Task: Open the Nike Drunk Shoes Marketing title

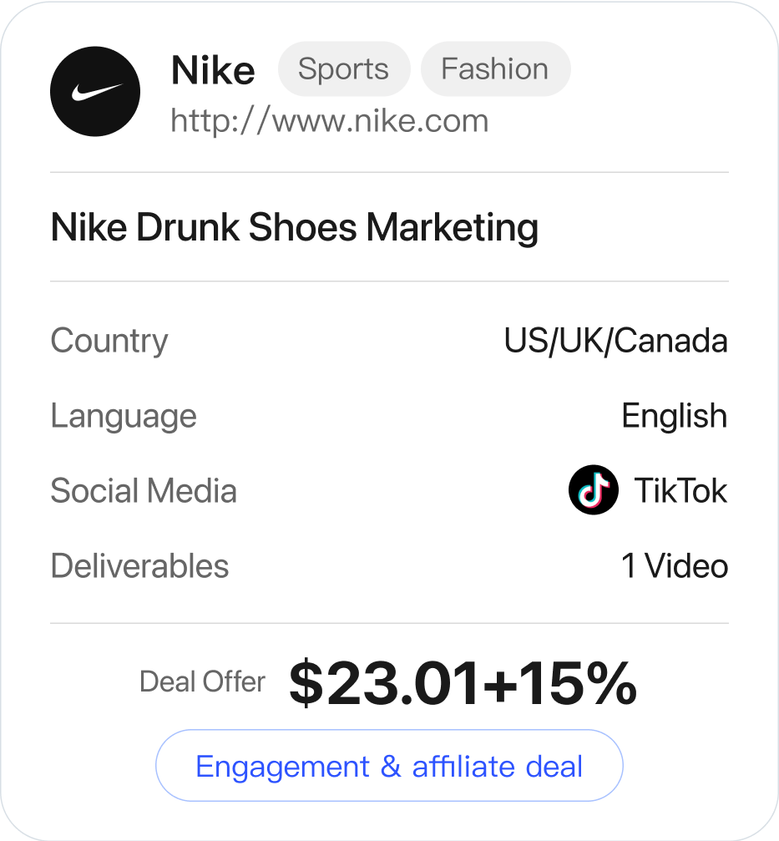Action: 295,228
